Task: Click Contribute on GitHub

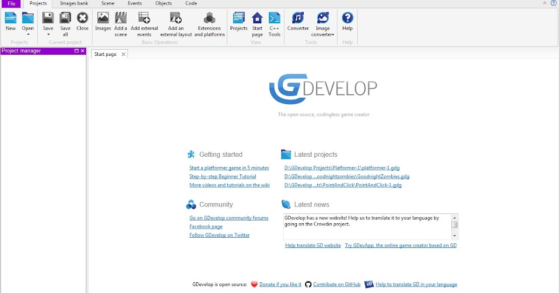Action: pyautogui.click(x=337, y=284)
